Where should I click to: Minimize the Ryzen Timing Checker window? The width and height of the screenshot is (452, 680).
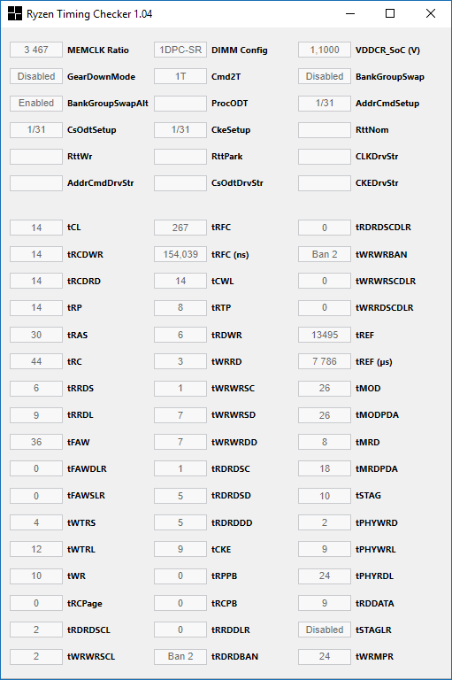coord(350,14)
